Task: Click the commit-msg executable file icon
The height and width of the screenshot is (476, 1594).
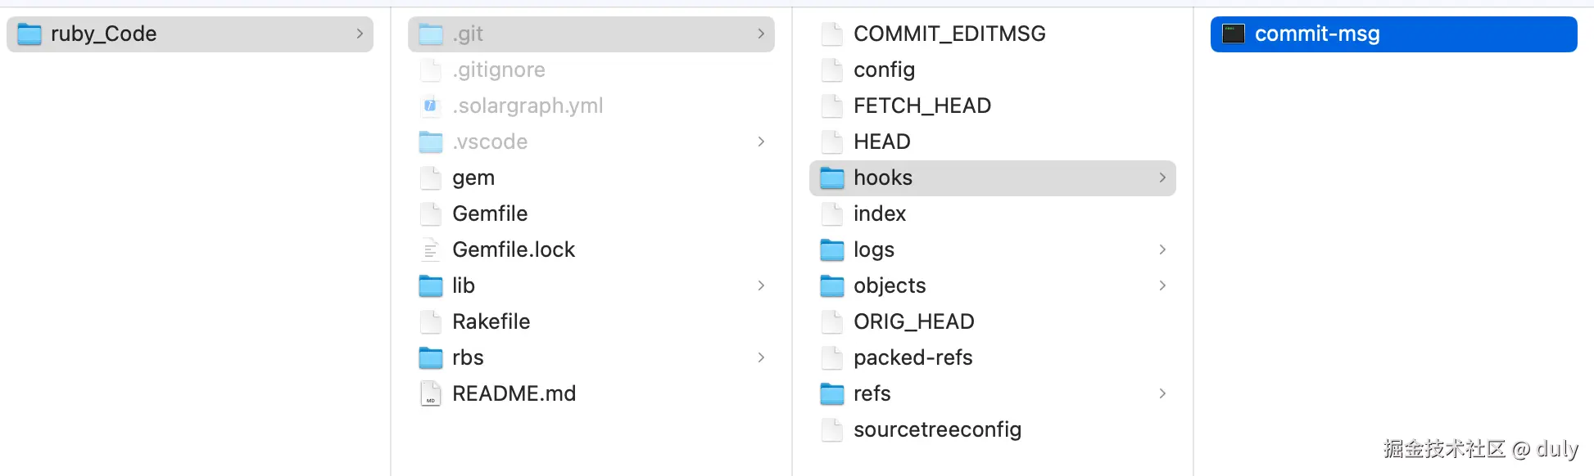Action: click(x=1233, y=34)
